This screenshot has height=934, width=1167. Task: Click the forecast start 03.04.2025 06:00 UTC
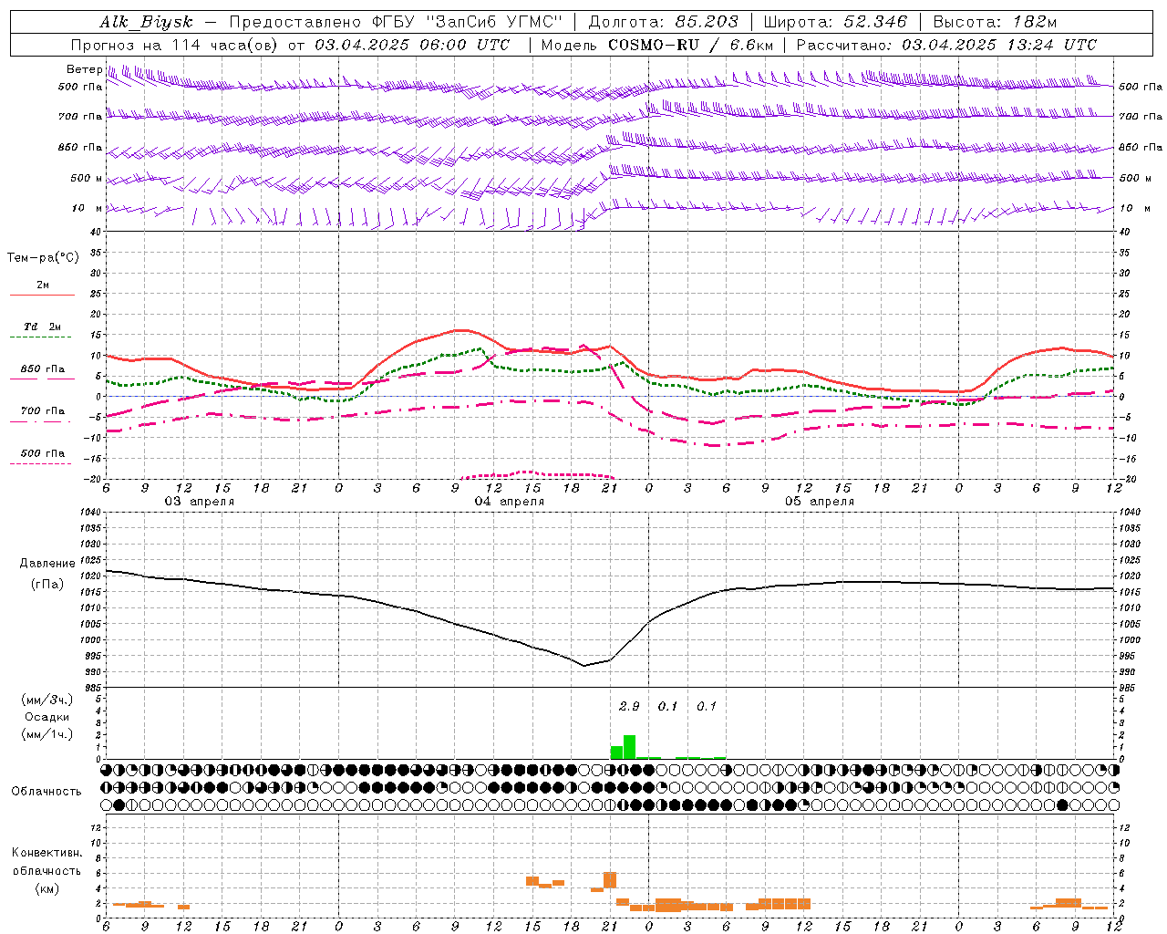(412, 45)
